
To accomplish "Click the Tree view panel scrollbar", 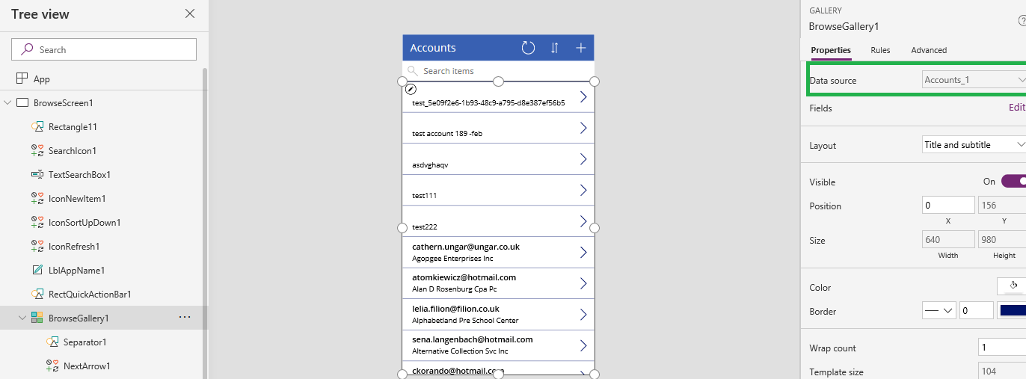I will click(205, 223).
